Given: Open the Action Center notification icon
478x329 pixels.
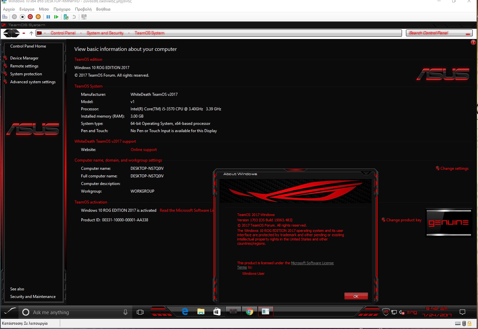Looking at the screenshot, I should [x=462, y=312].
